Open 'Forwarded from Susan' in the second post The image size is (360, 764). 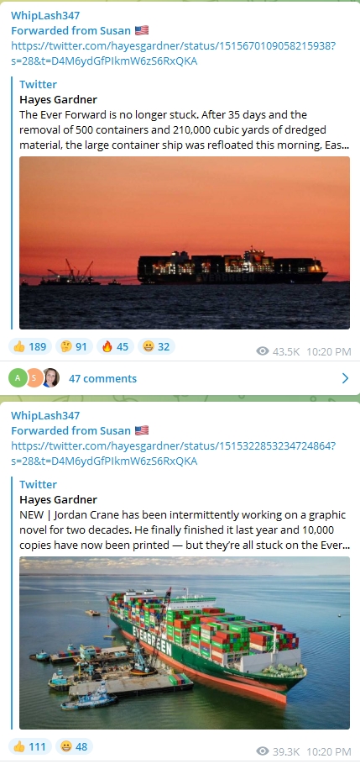[x=80, y=430]
